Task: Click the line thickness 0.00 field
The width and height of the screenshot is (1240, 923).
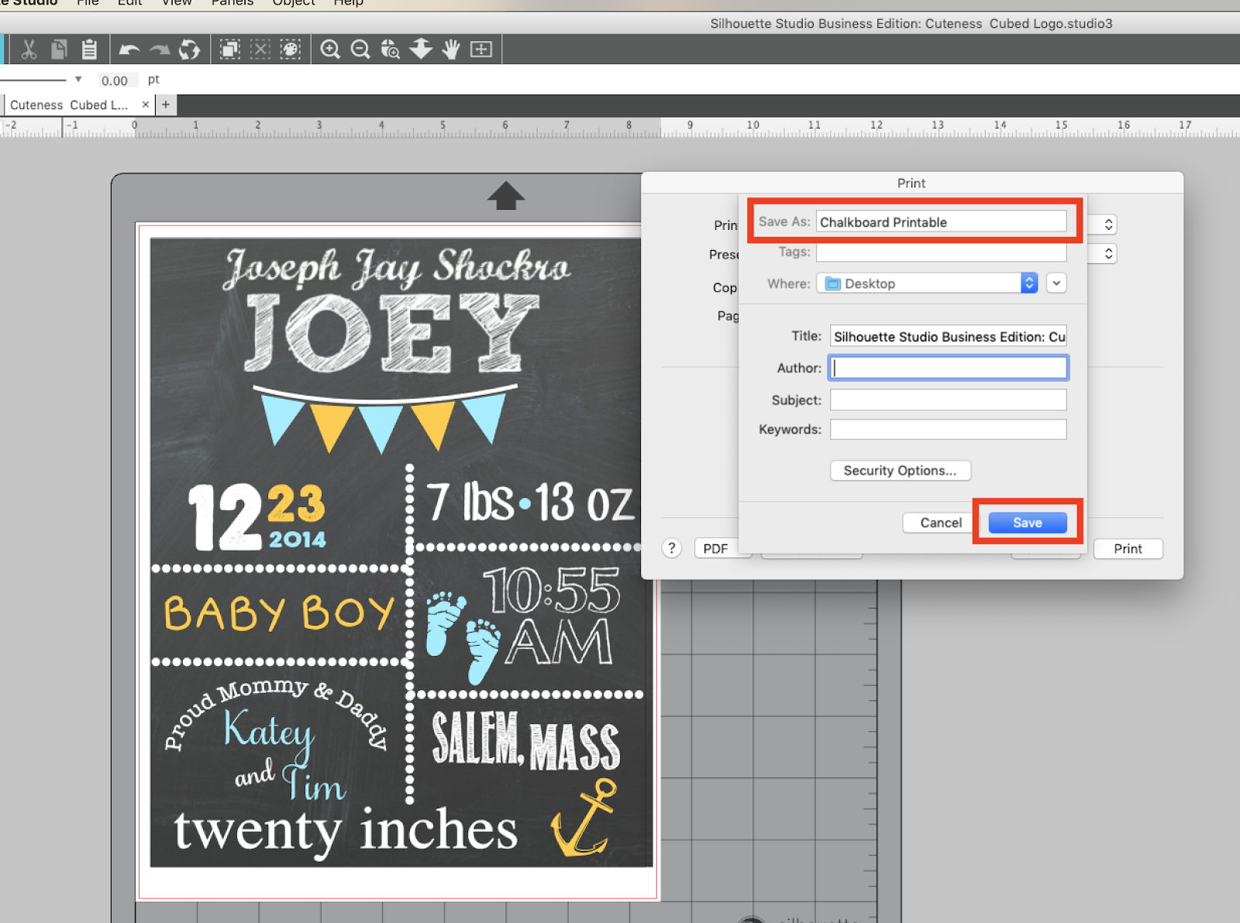Action: pyautogui.click(x=116, y=80)
